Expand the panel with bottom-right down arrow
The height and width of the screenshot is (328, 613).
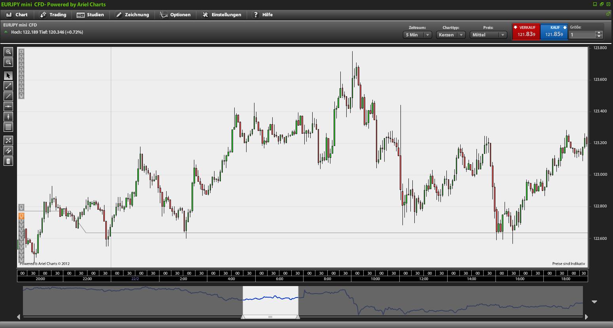pos(594,302)
